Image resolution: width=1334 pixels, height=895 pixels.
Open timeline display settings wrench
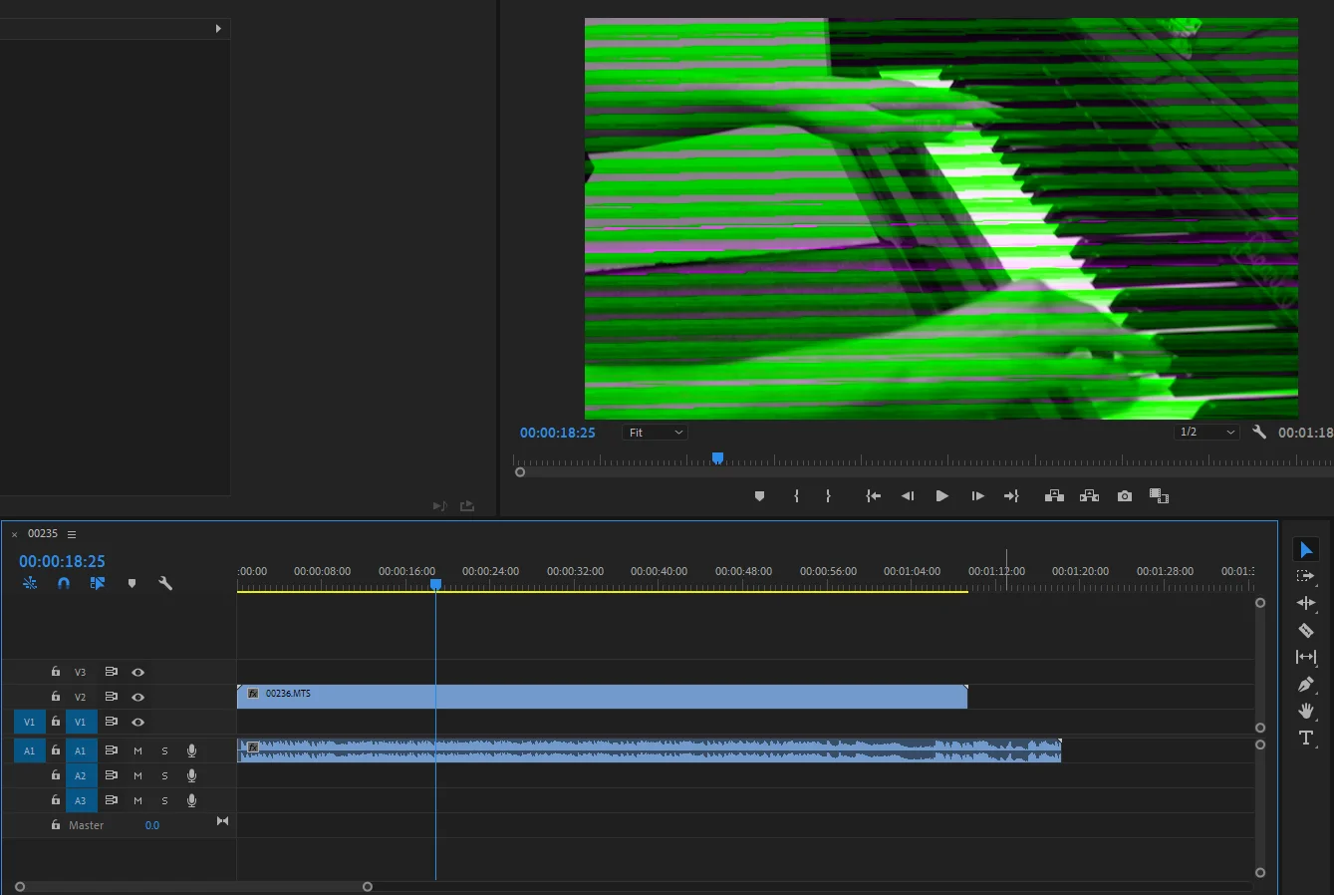[x=165, y=583]
